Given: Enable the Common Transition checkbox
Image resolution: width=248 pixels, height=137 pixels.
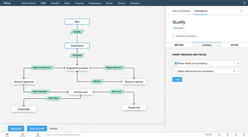Looking at the screenshot, I should (x=174, y=36).
